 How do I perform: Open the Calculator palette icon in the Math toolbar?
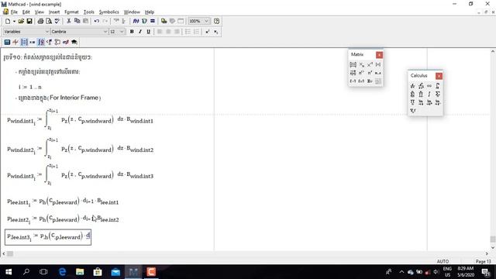(x=7, y=42)
